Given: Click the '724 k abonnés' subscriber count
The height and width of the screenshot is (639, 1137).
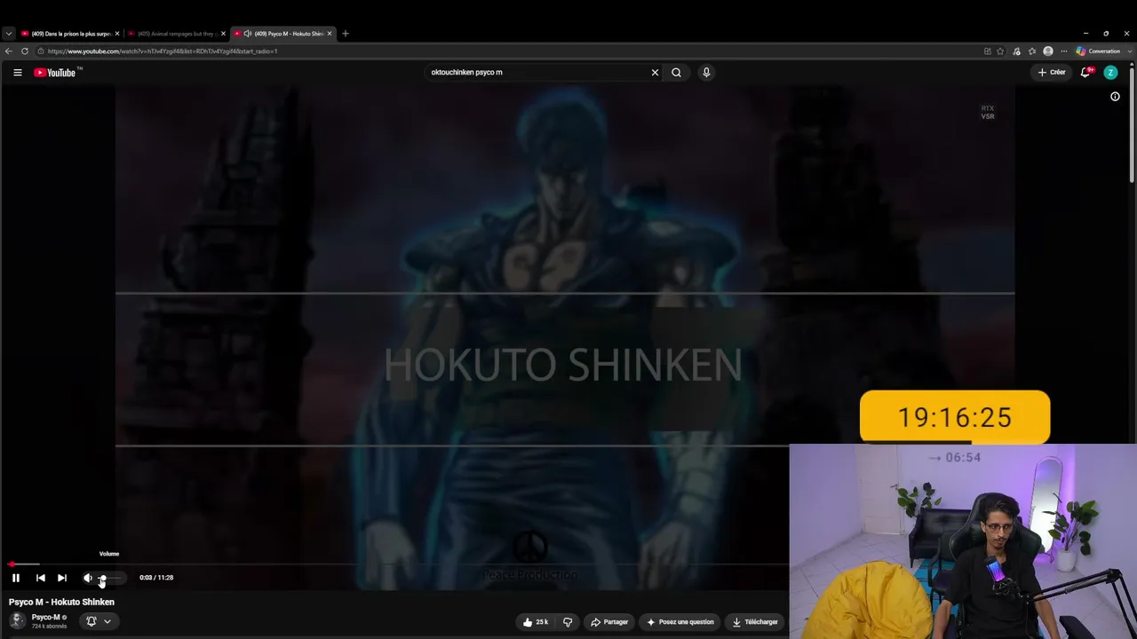Looking at the screenshot, I should coord(50,627).
